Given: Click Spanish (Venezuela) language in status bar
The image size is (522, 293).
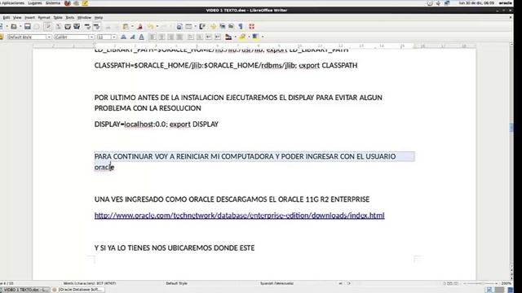Looking at the screenshot, I should click(276, 283).
